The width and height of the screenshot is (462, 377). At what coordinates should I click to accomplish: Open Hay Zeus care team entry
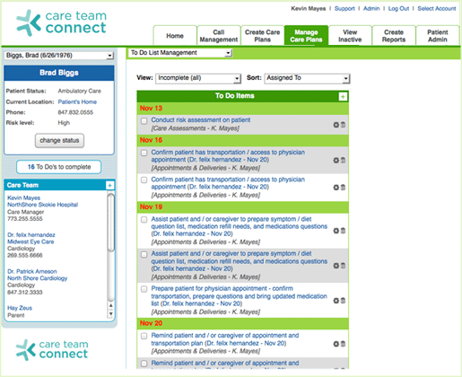(x=20, y=308)
